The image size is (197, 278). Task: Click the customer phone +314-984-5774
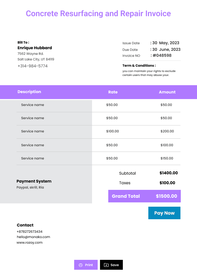tap(32, 66)
